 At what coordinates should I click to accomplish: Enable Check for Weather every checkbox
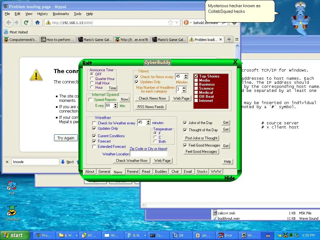pos(94,123)
